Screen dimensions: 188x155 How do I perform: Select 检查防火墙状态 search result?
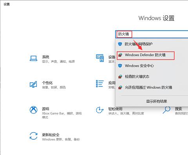152,77
